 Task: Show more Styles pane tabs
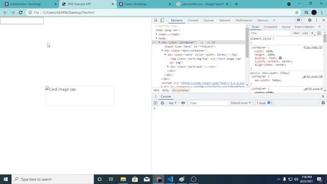[x=319, y=27]
